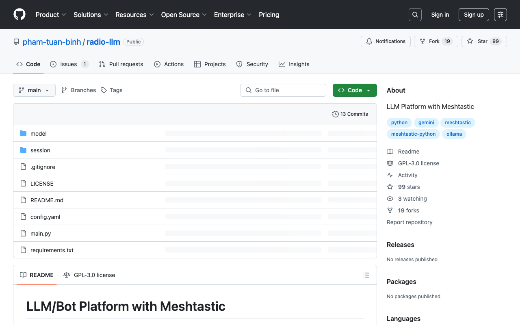The width and height of the screenshot is (520, 325).
Task: Click the activity pulse icon in sidebar
Action: tap(390, 175)
